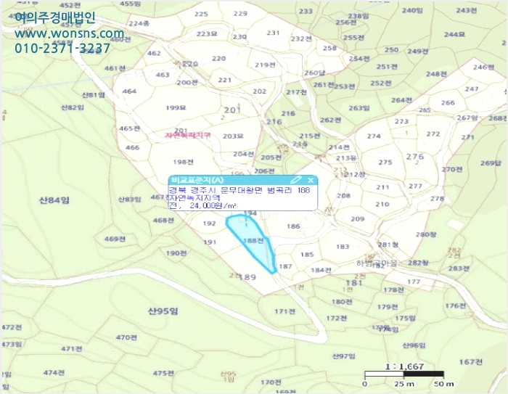
Task: Select parcel 산82임
Action: pyautogui.click(x=73, y=107)
